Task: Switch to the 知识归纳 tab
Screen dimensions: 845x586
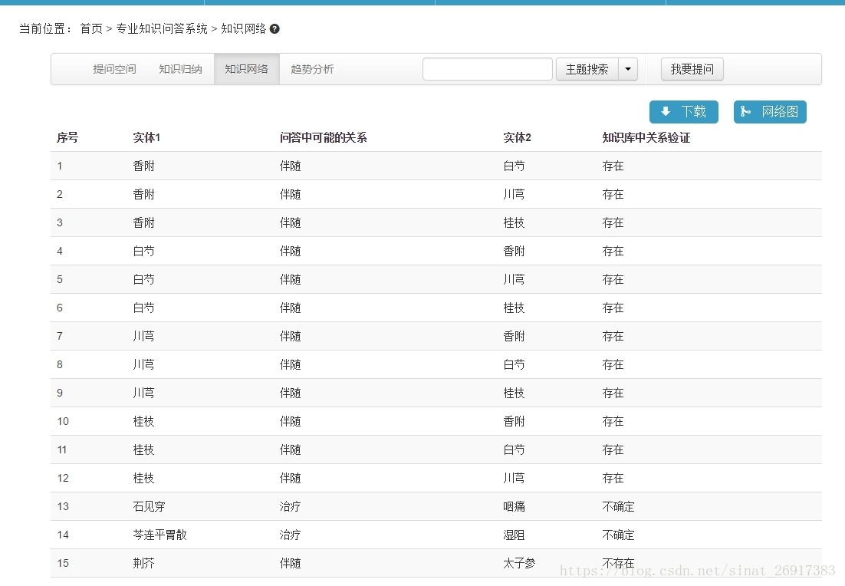Action: pos(180,69)
